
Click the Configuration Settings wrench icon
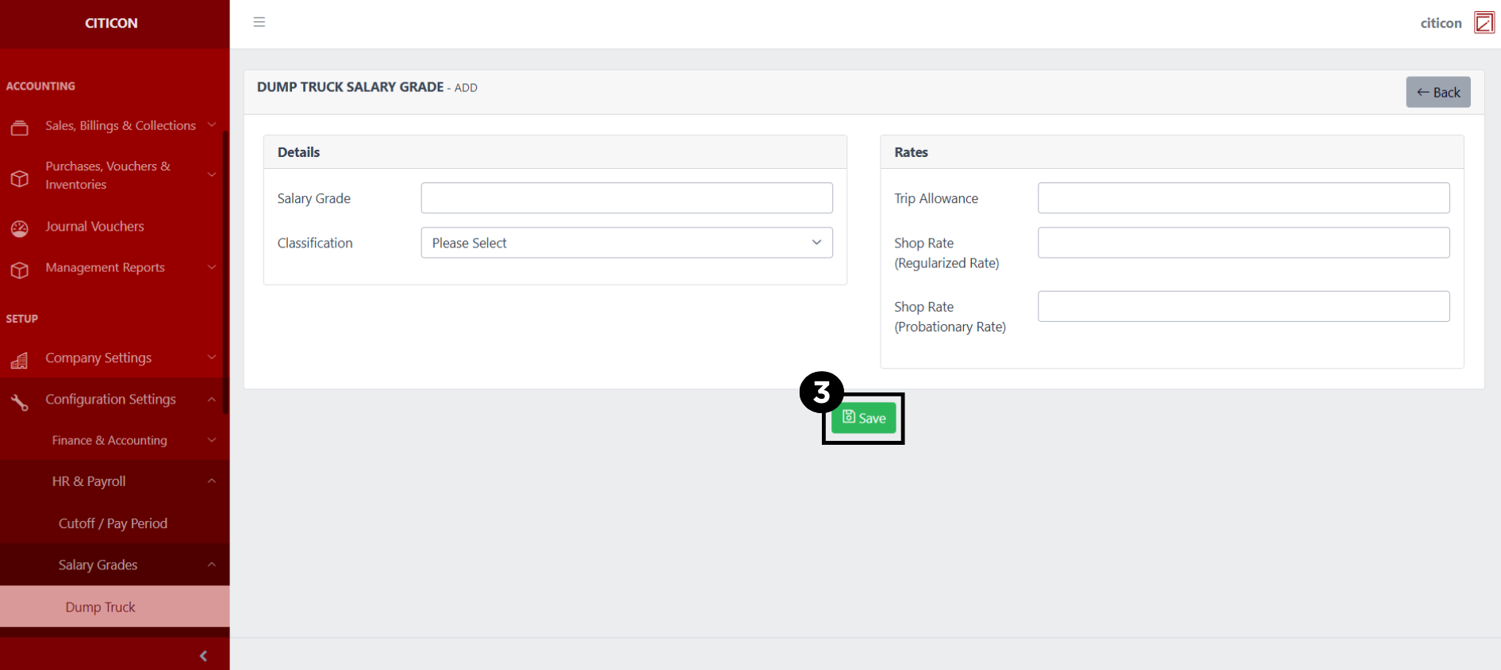20,402
